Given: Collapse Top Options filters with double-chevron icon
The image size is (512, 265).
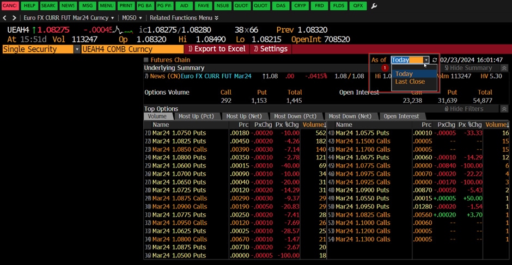Looking at the screenshot, I should 504,109.
